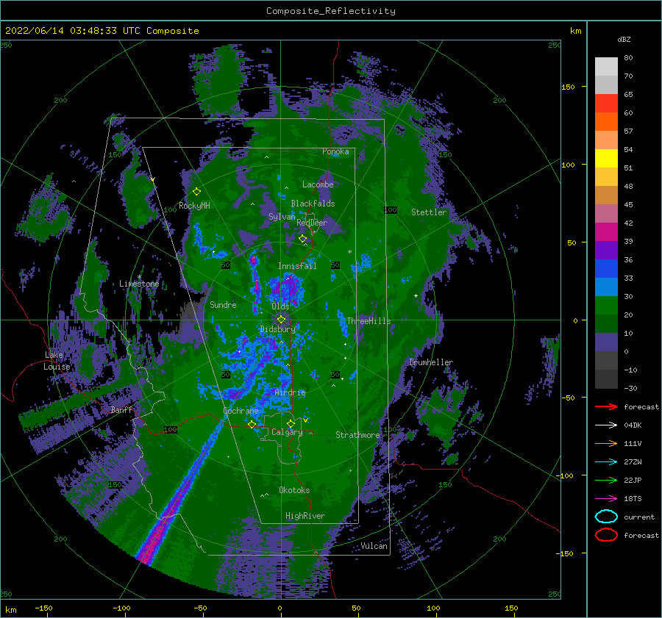This screenshot has width=662, height=618.
Task: Click the Sylvan label
Action: tap(282, 217)
